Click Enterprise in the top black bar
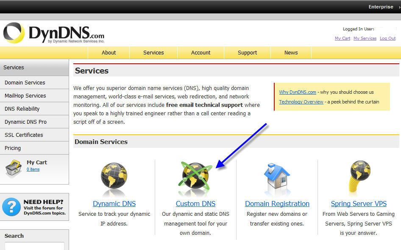Viewport: 401px width, 250px height. tap(381, 7)
